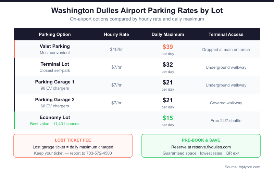Select the Valet Parking row title
This screenshot has height=171, width=274.
[55, 46]
